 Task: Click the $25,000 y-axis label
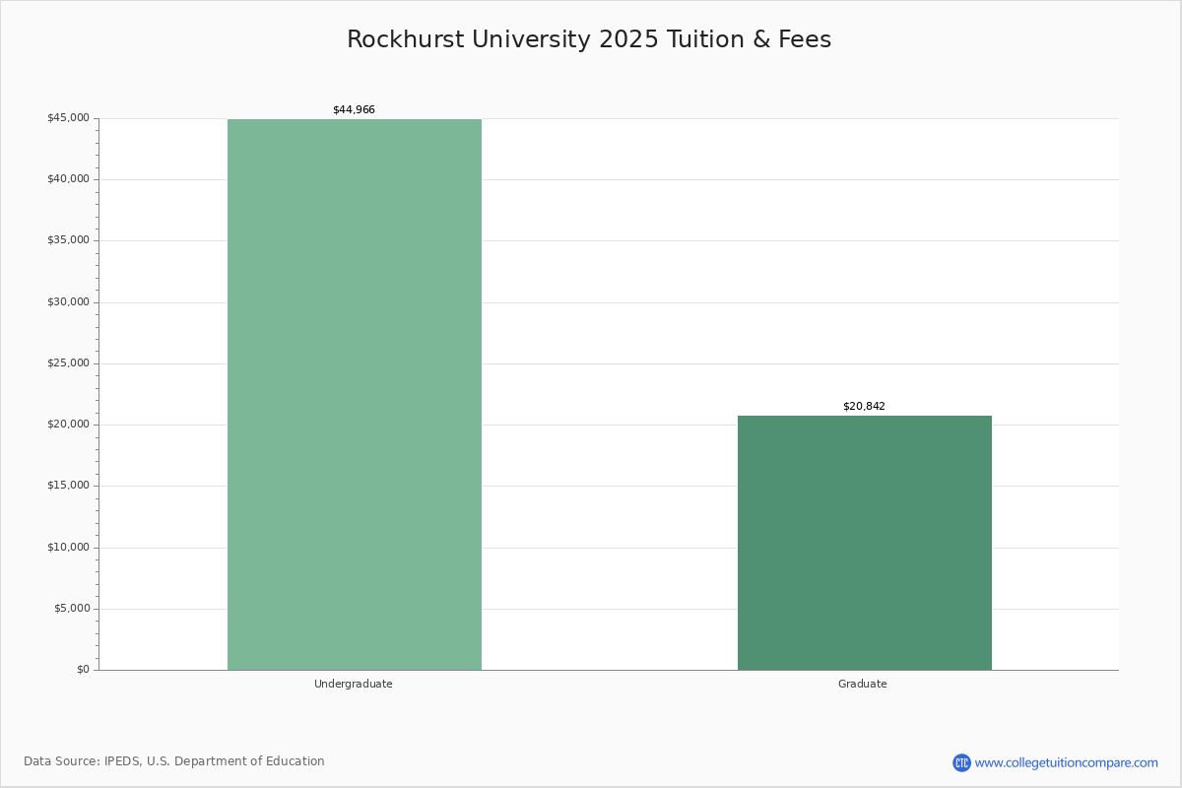pos(68,363)
